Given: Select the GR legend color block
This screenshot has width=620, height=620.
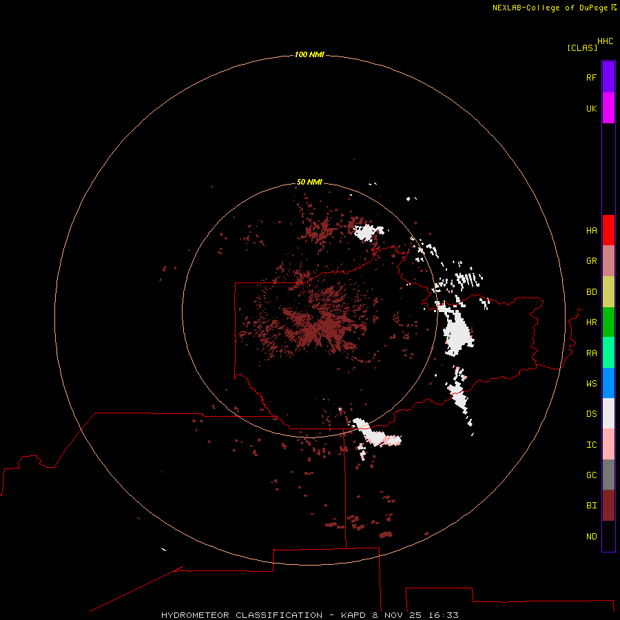Looking at the screenshot, I should 608,261.
